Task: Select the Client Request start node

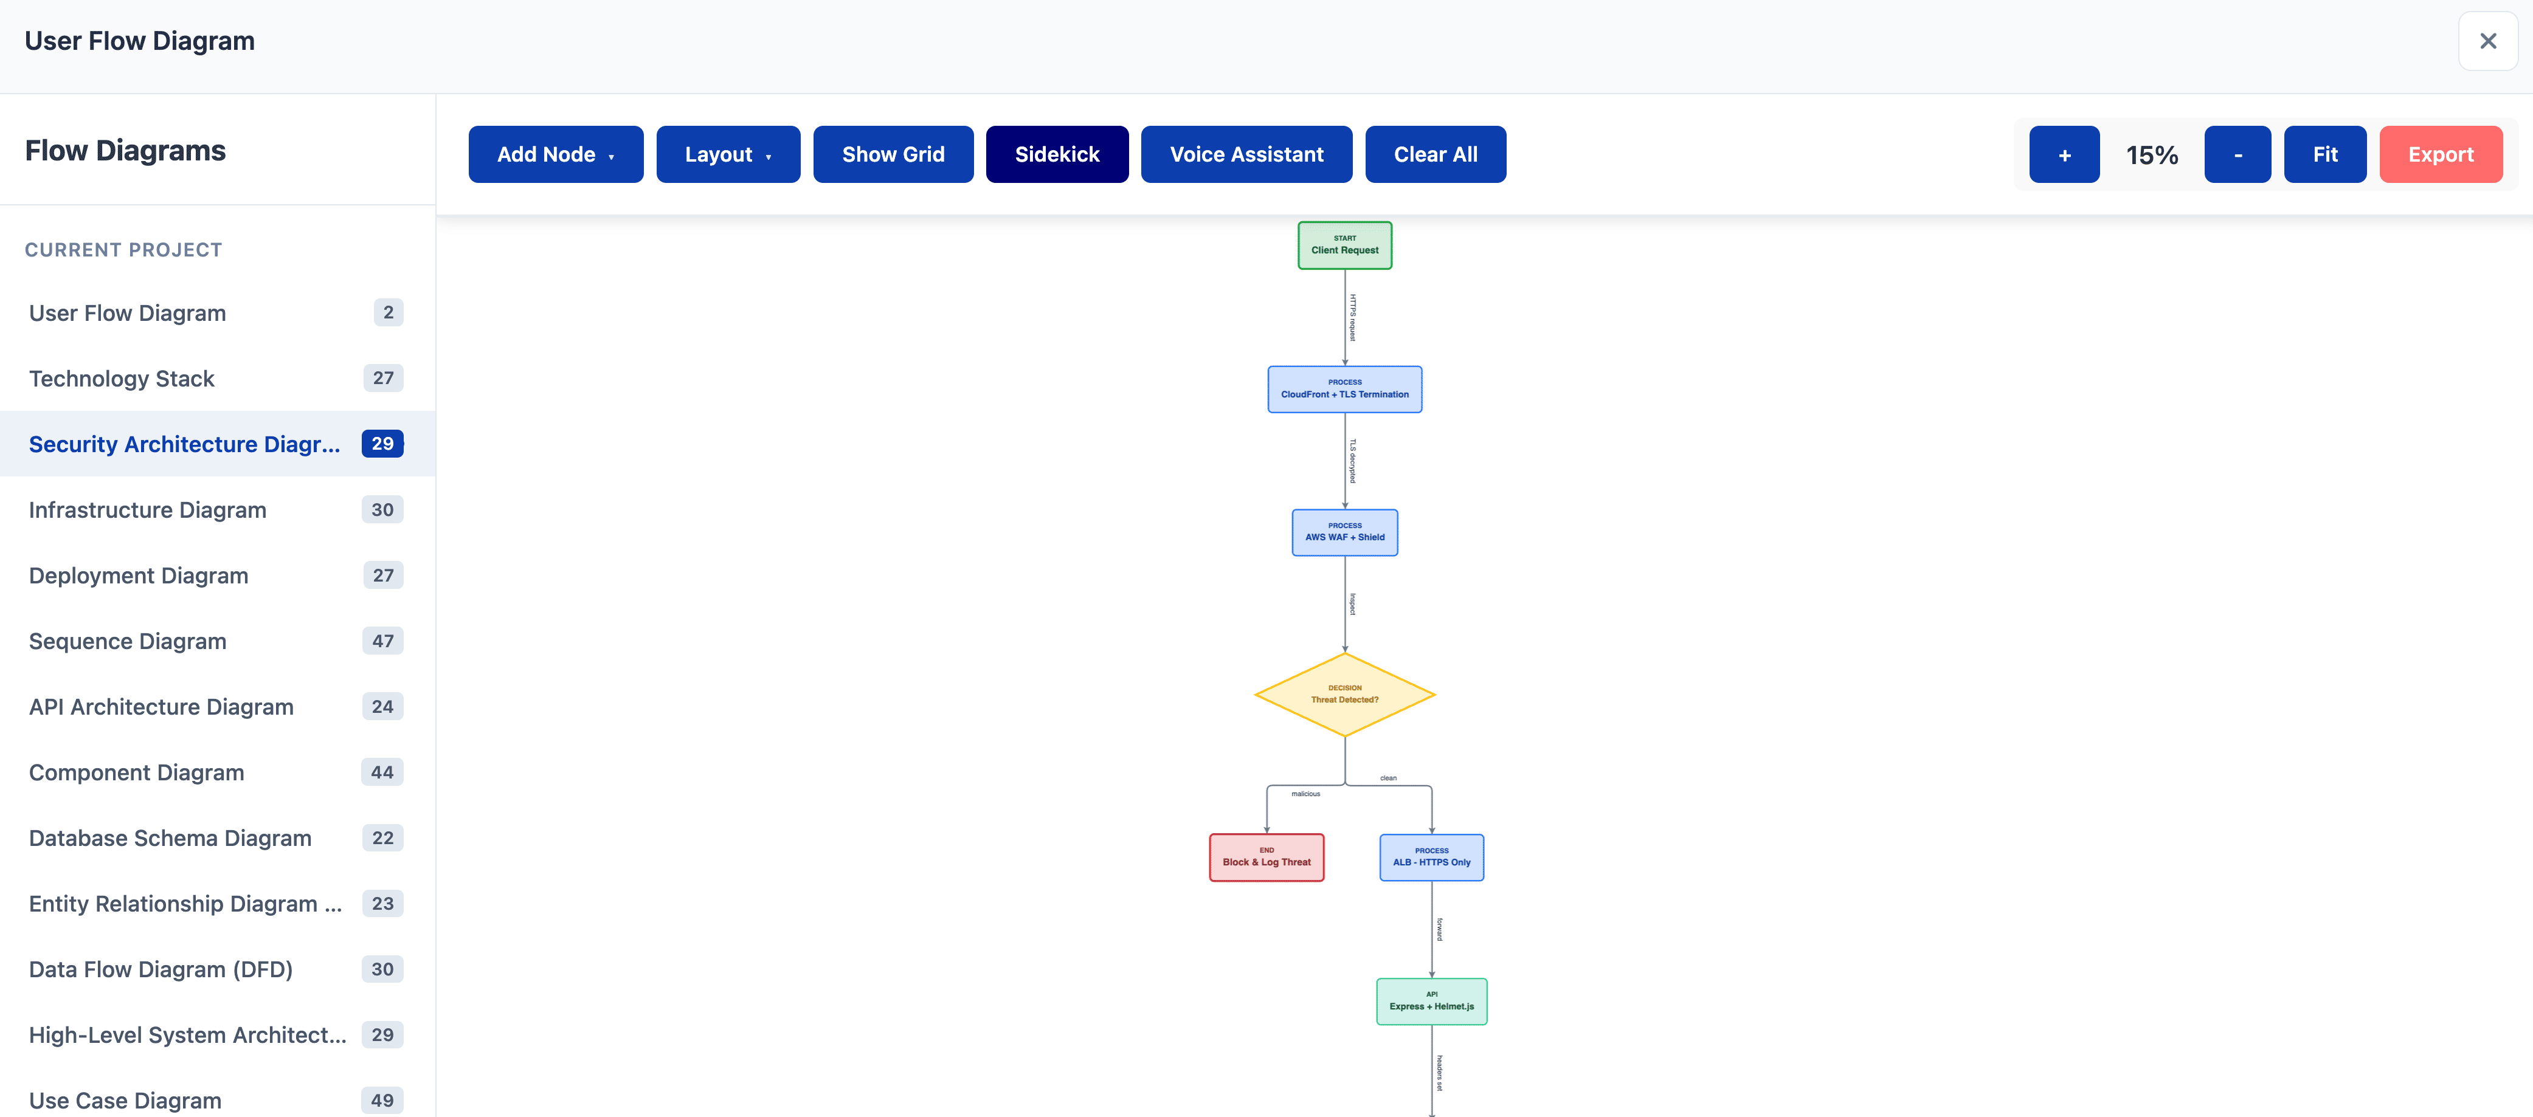Action: click(1344, 246)
